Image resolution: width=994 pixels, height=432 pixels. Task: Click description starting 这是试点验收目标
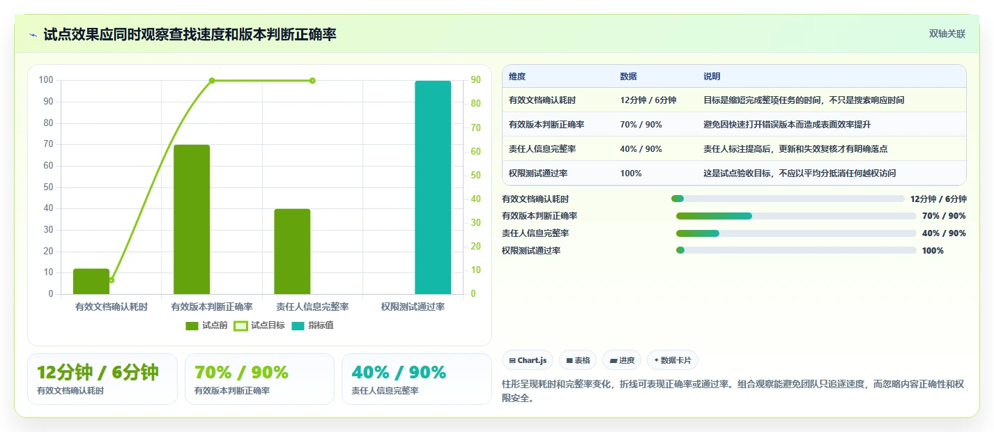coord(800,173)
